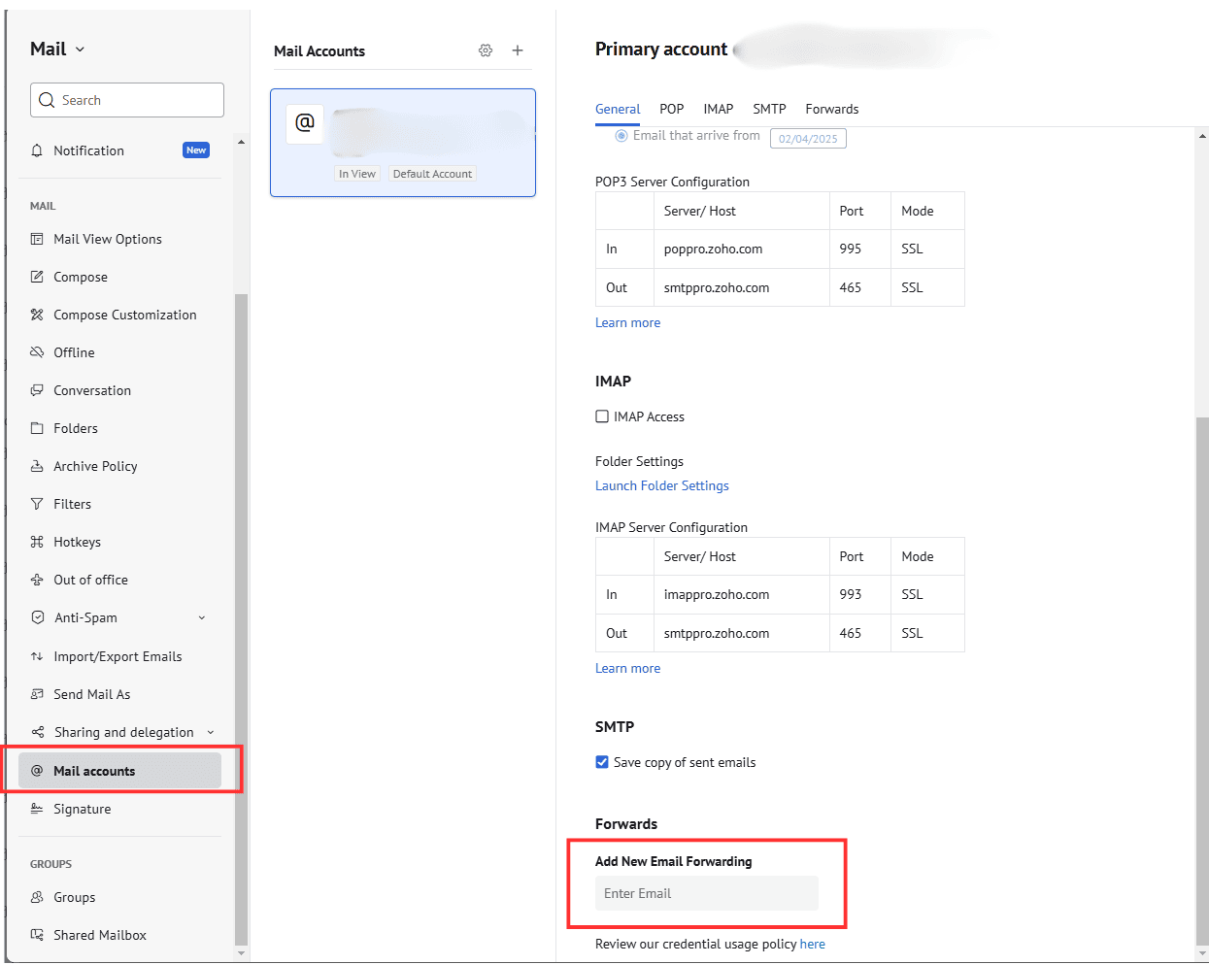Viewport: 1209px width, 965px height.
Task: Click the Compose pencil icon
Action: 37,277
